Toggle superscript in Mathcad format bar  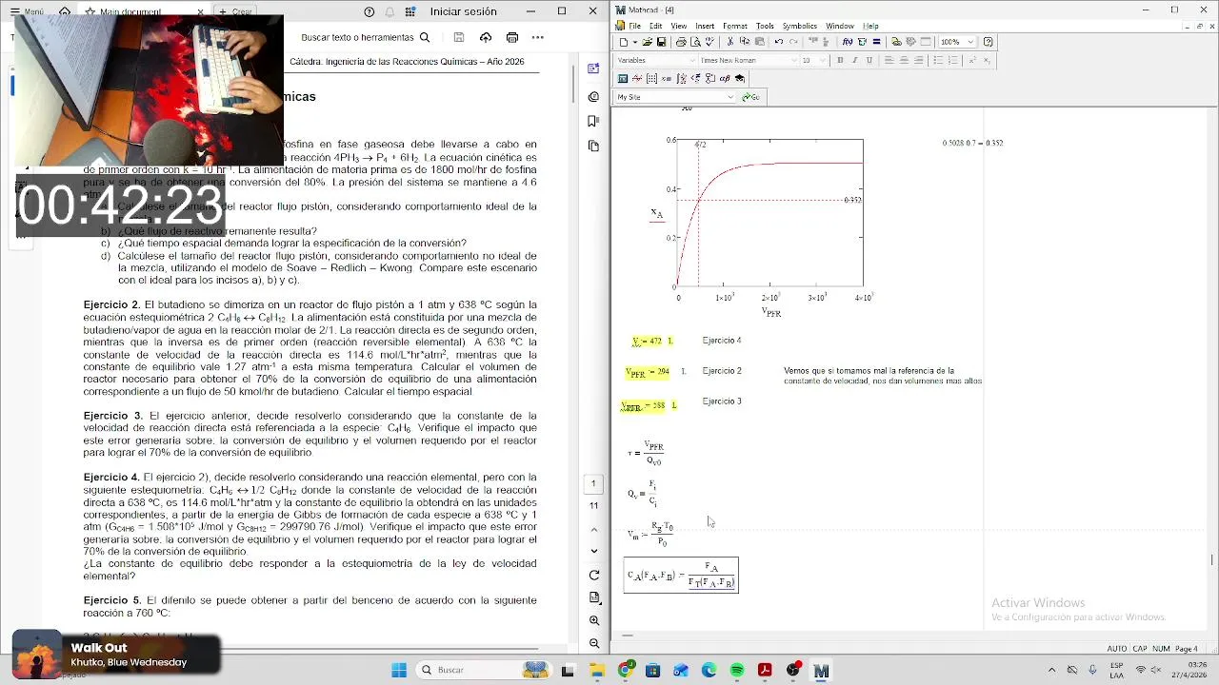coord(971,60)
